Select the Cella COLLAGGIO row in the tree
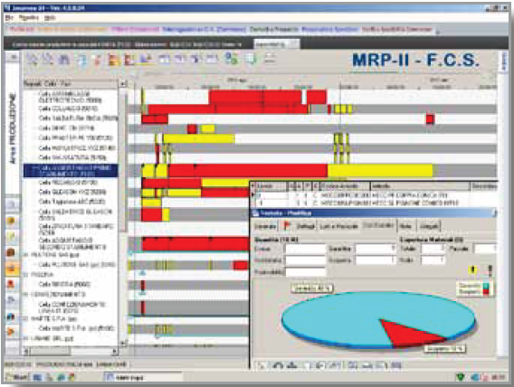The width and height of the screenshot is (514, 387). point(68,109)
